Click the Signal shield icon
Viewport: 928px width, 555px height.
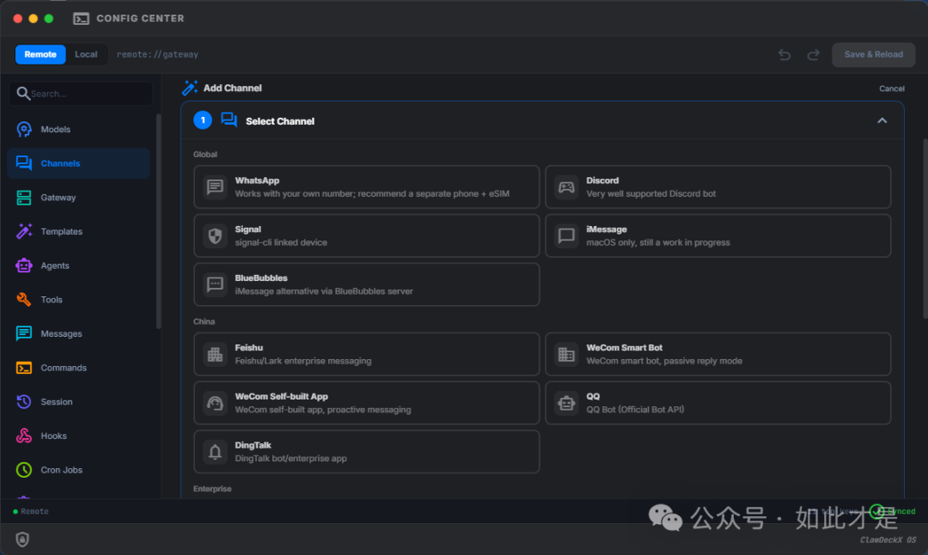(215, 236)
